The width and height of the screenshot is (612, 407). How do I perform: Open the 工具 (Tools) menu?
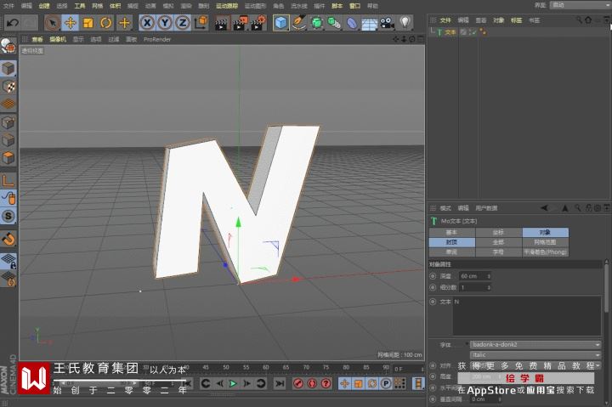[x=80, y=6]
